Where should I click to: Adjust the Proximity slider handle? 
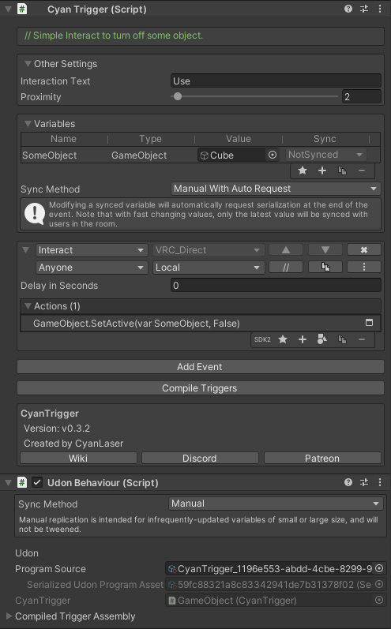[x=178, y=96]
